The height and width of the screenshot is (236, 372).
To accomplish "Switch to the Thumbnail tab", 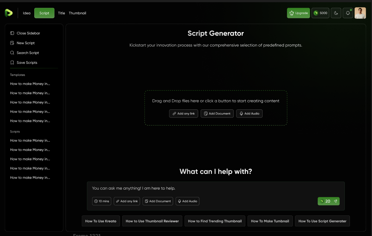I will pyautogui.click(x=77, y=13).
